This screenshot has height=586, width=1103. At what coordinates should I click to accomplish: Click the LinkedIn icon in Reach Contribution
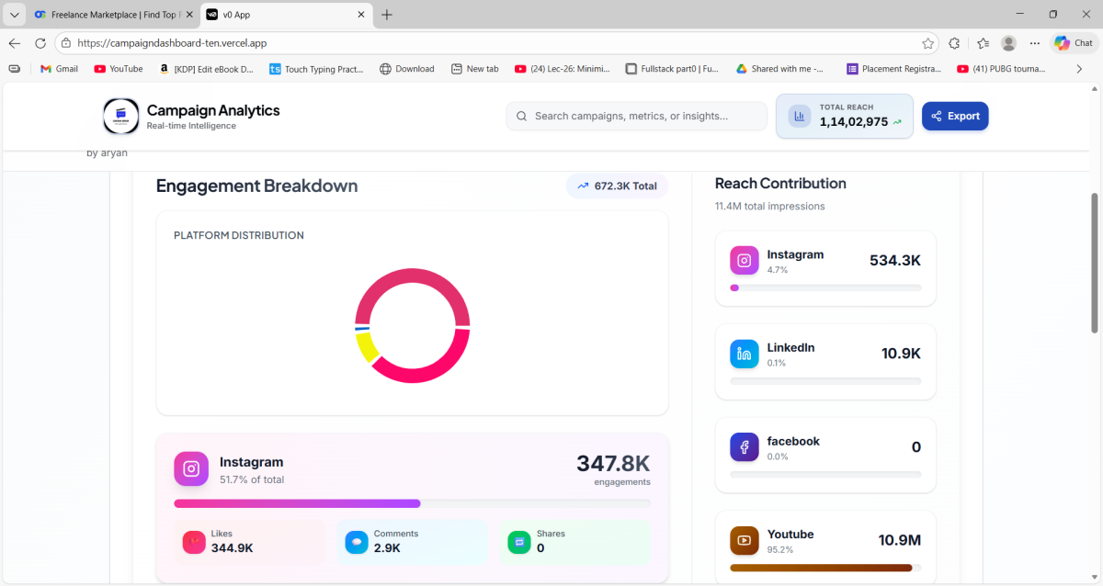pos(745,354)
